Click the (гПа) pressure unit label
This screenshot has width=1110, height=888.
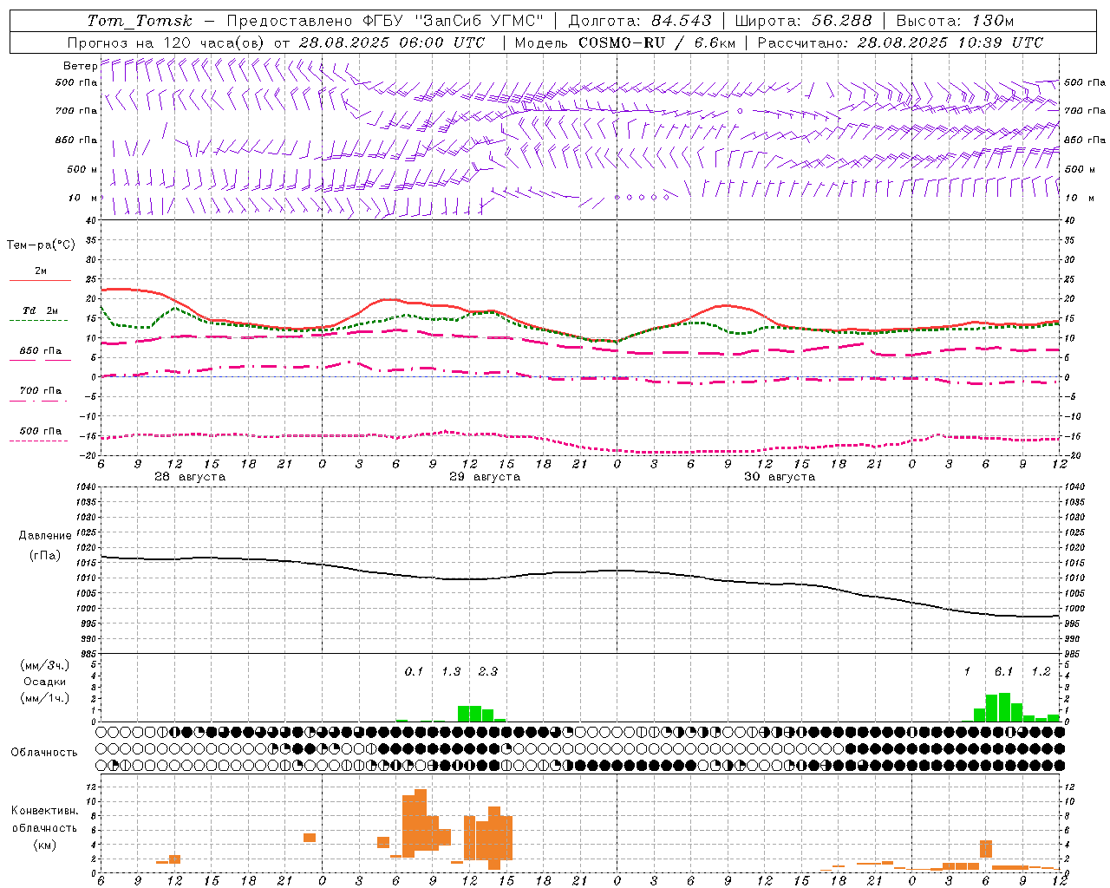[x=45, y=556]
